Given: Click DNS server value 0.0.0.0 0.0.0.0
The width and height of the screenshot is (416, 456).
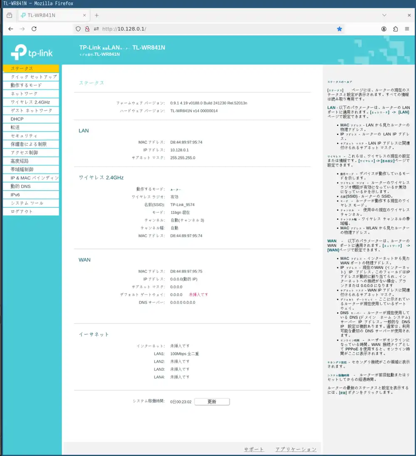Looking at the screenshot, I should 183,302.
